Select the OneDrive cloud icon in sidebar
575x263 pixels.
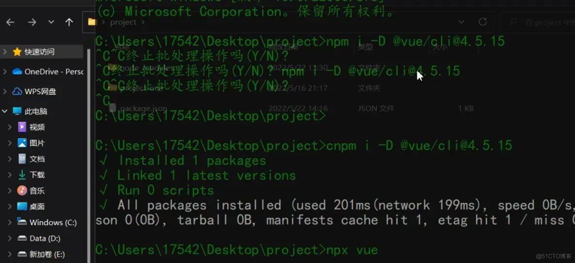[x=17, y=72]
